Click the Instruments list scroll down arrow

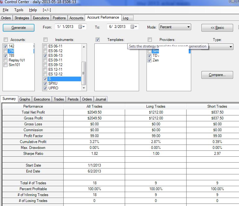click(84, 88)
